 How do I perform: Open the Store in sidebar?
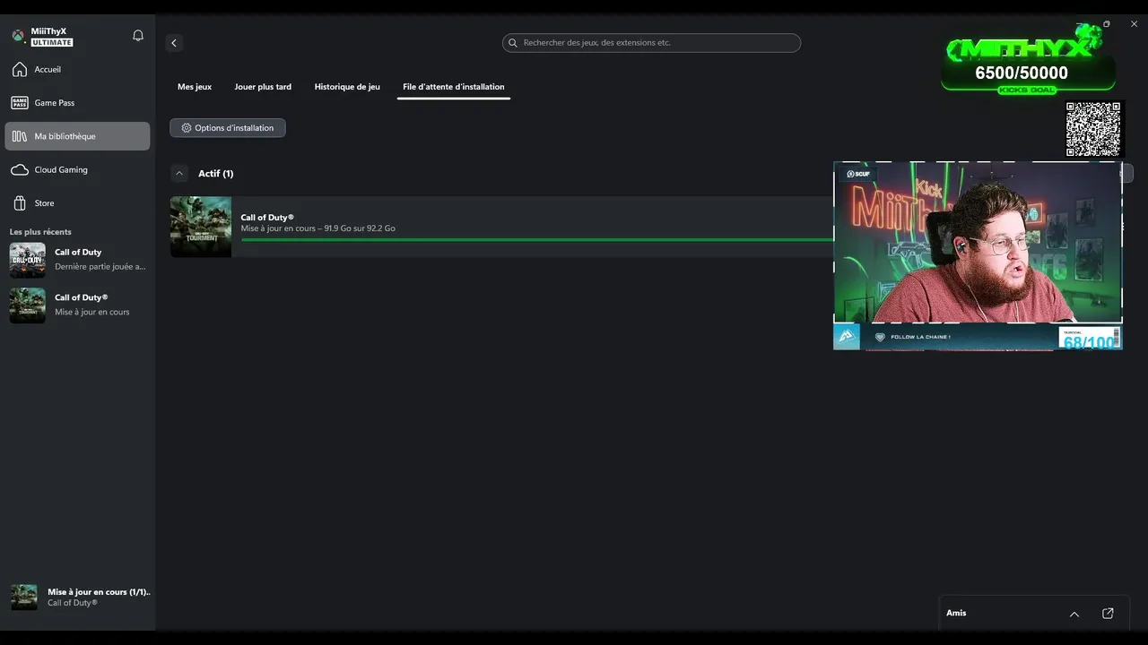77,203
